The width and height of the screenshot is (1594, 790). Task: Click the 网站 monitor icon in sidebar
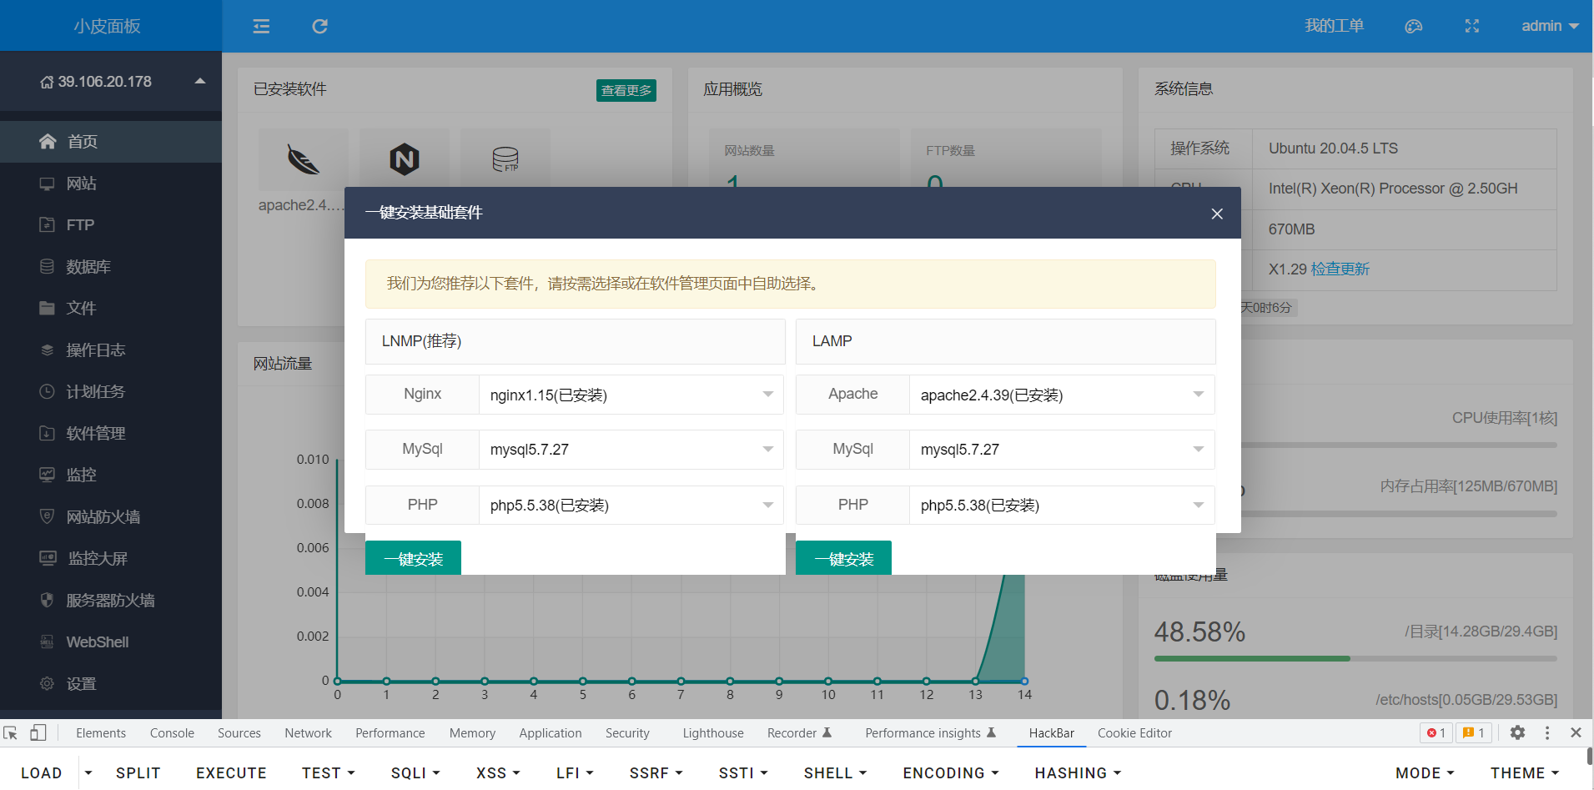tap(47, 184)
